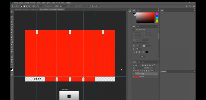This screenshot has height=100, width=206.
Task: Select the Horizontal Type tool
Action: [12, 52]
